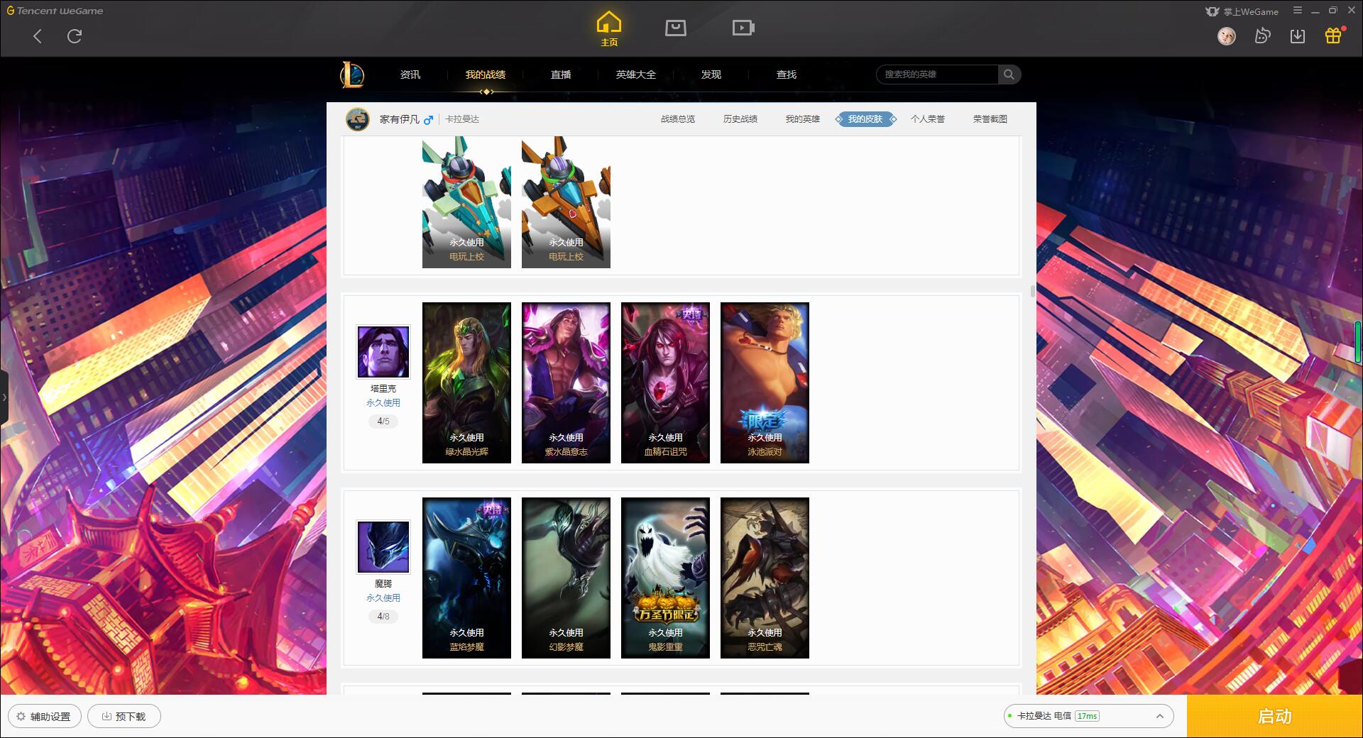Click the 掌上WeGame icon link
This screenshot has width=1363, height=738.
pos(1242,11)
